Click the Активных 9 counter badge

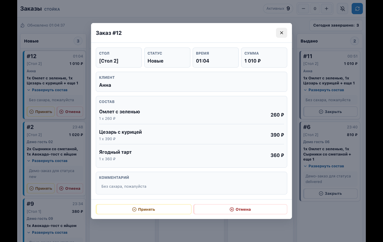[278, 9]
